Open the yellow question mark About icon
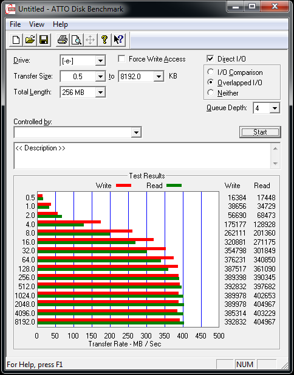Viewport: 294px width, 375px height. [x=104, y=40]
